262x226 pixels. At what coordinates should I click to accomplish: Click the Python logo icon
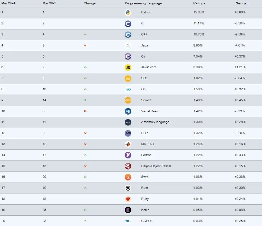[x=128, y=13]
